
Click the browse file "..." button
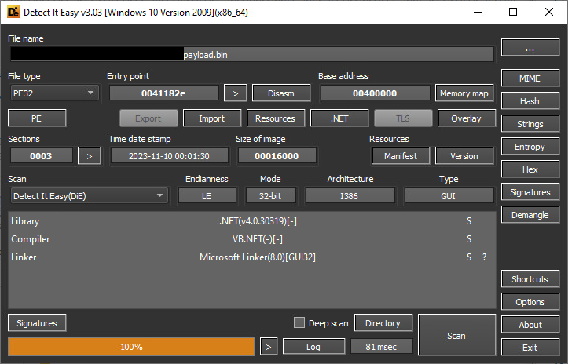point(530,49)
